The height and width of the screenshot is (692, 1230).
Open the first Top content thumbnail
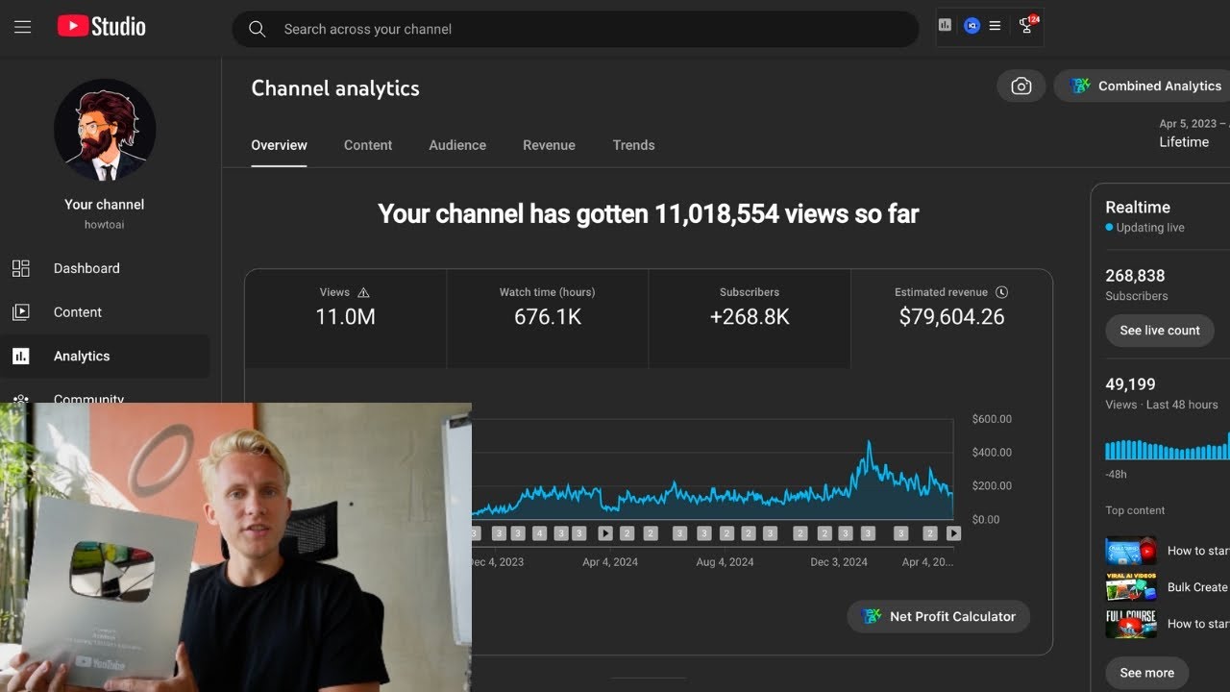click(1131, 551)
